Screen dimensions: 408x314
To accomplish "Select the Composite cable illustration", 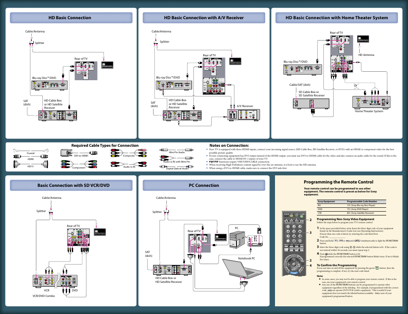I will (x=129, y=153).
